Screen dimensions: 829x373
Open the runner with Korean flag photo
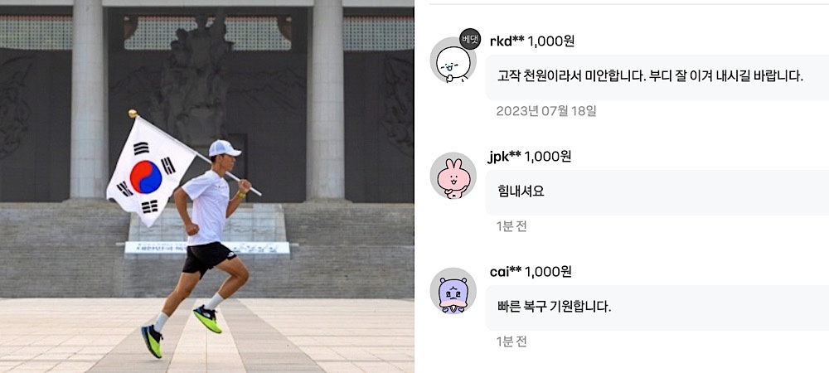pos(206,186)
